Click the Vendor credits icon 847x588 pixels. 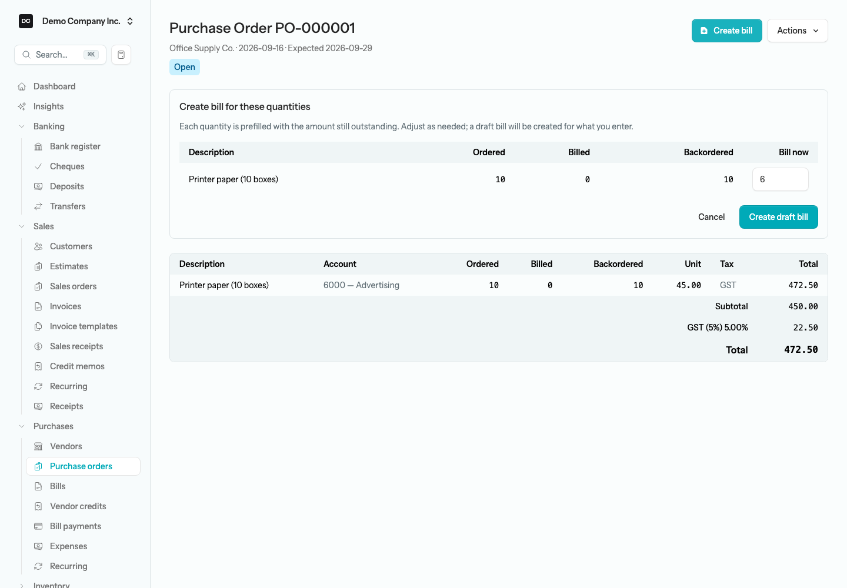(x=38, y=506)
